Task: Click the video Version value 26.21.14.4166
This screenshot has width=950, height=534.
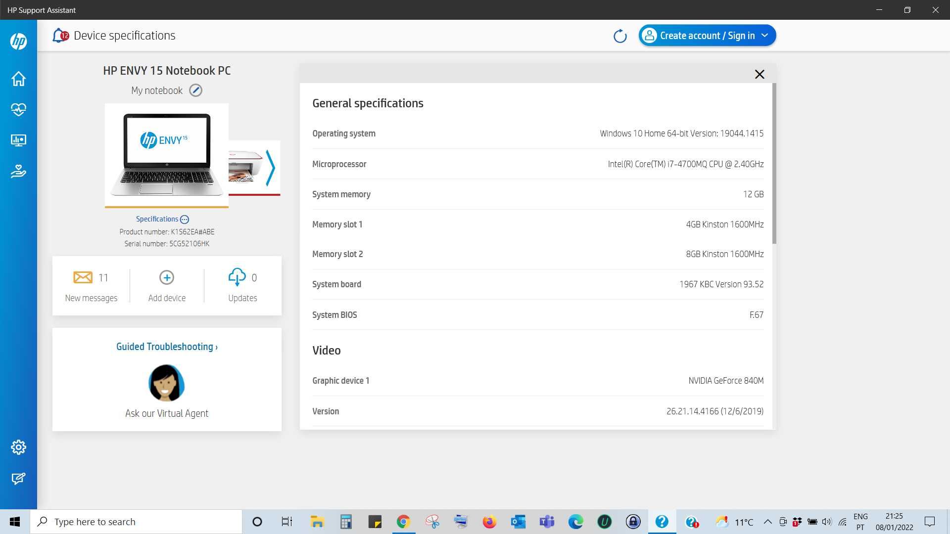Action: [714, 411]
